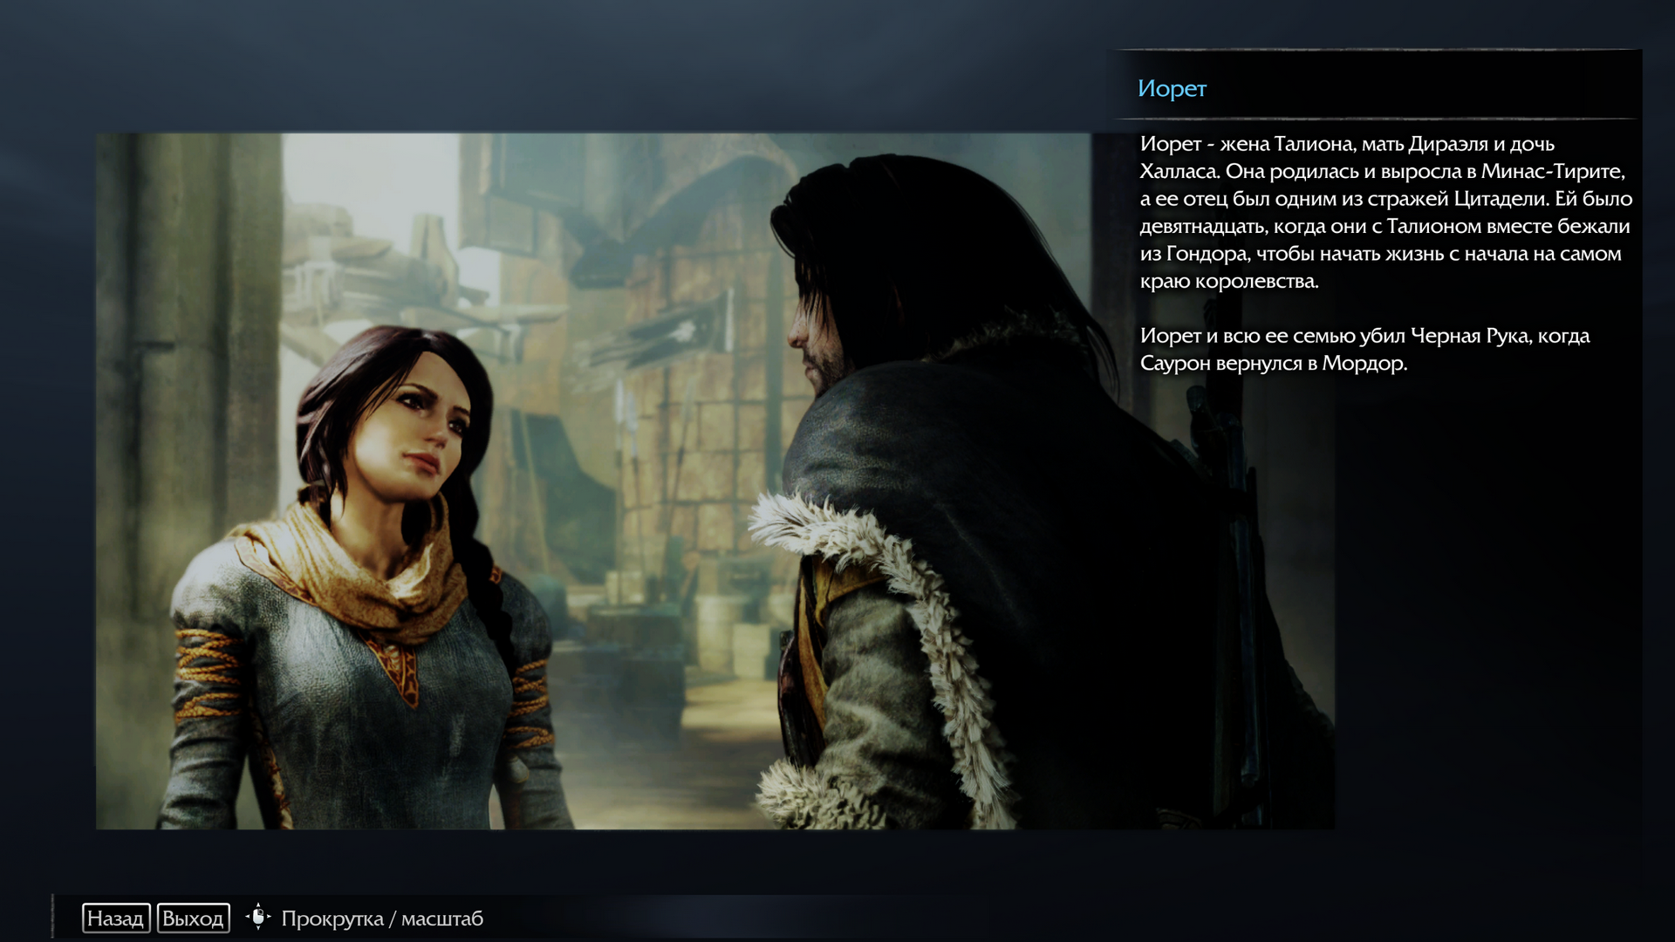Click the mouse scroll icon
Viewport: 1675px width, 942px height.
(x=258, y=918)
